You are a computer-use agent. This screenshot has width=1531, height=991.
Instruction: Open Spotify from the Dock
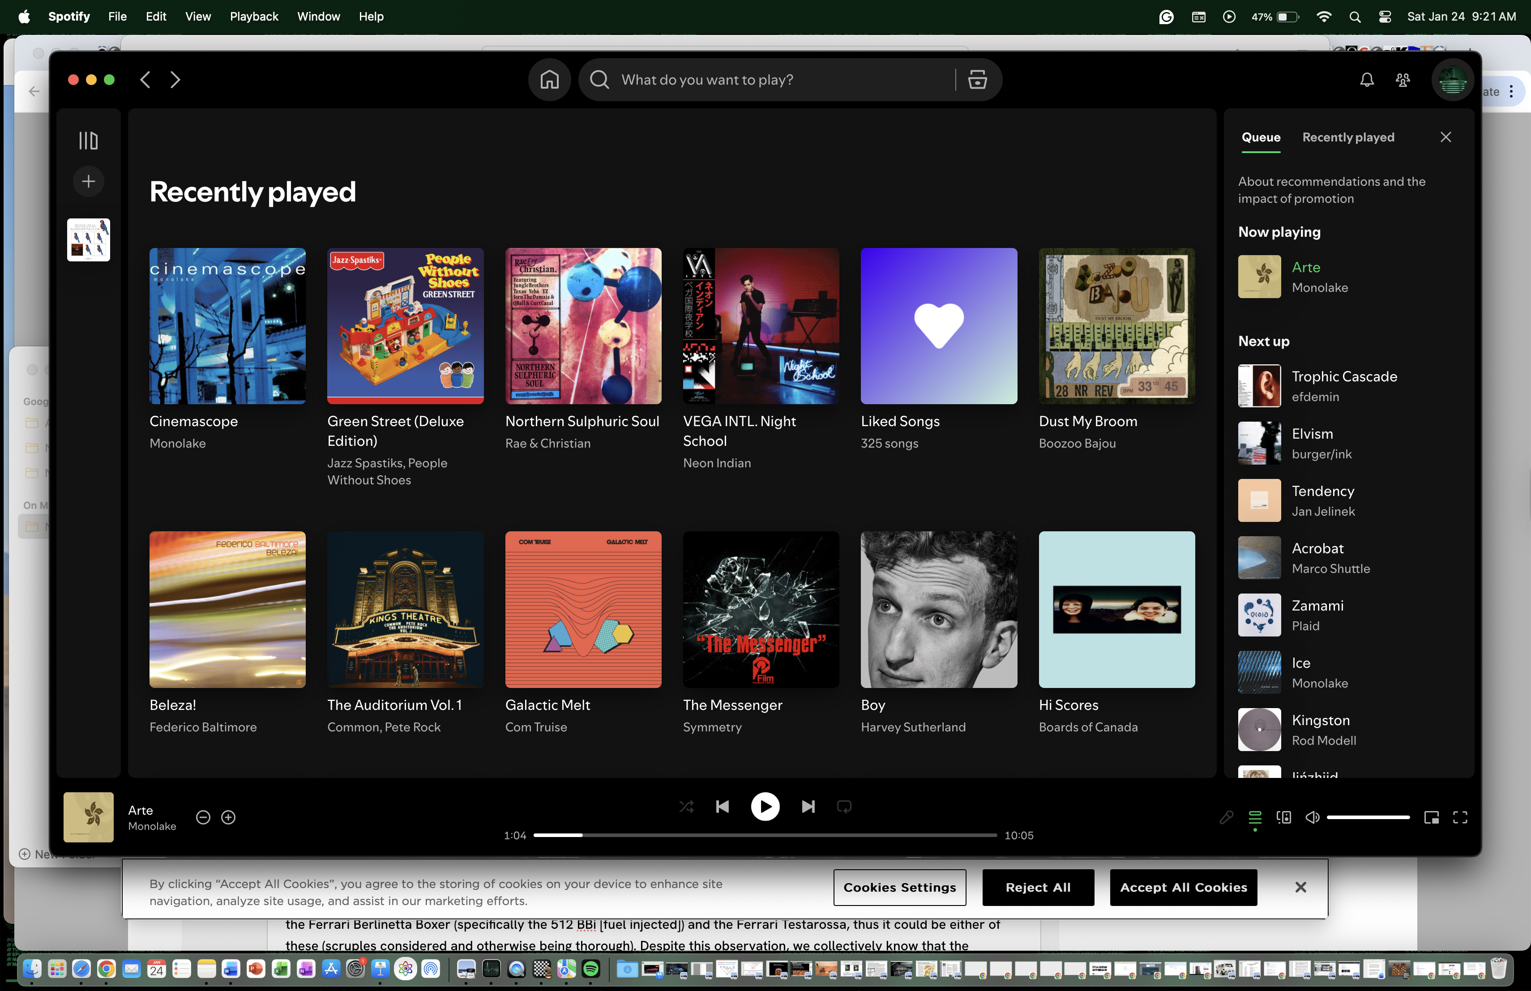pos(590,969)
